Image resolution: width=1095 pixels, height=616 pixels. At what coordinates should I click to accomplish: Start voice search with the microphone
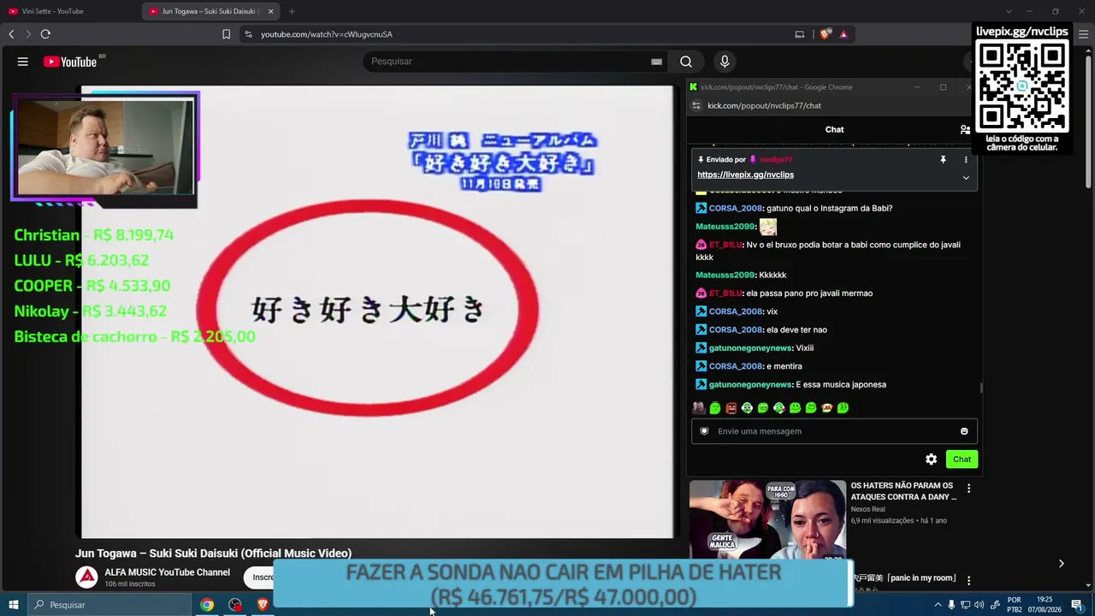click(725, 62)
